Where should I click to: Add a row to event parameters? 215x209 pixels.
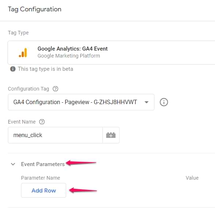click(44, 190)
